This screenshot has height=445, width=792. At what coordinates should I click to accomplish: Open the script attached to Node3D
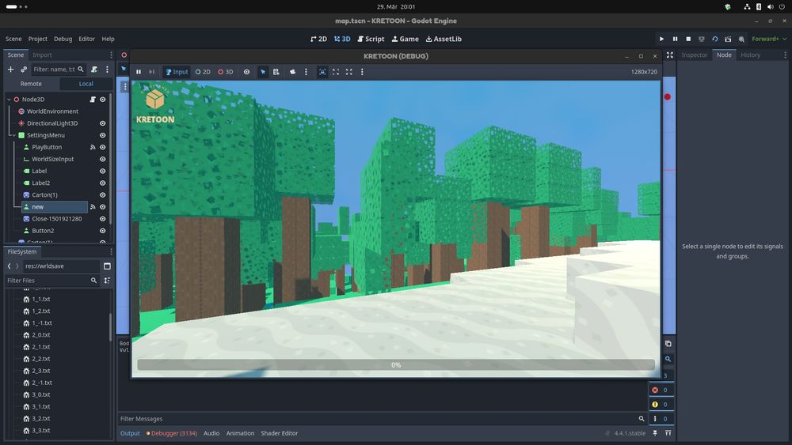93,100
